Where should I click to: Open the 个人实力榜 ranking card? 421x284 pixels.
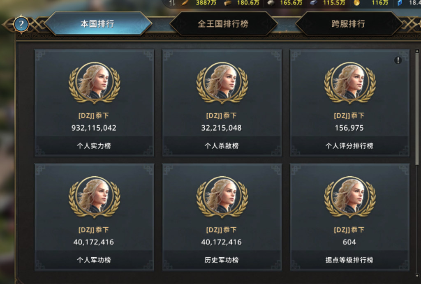tap(94, 102)
